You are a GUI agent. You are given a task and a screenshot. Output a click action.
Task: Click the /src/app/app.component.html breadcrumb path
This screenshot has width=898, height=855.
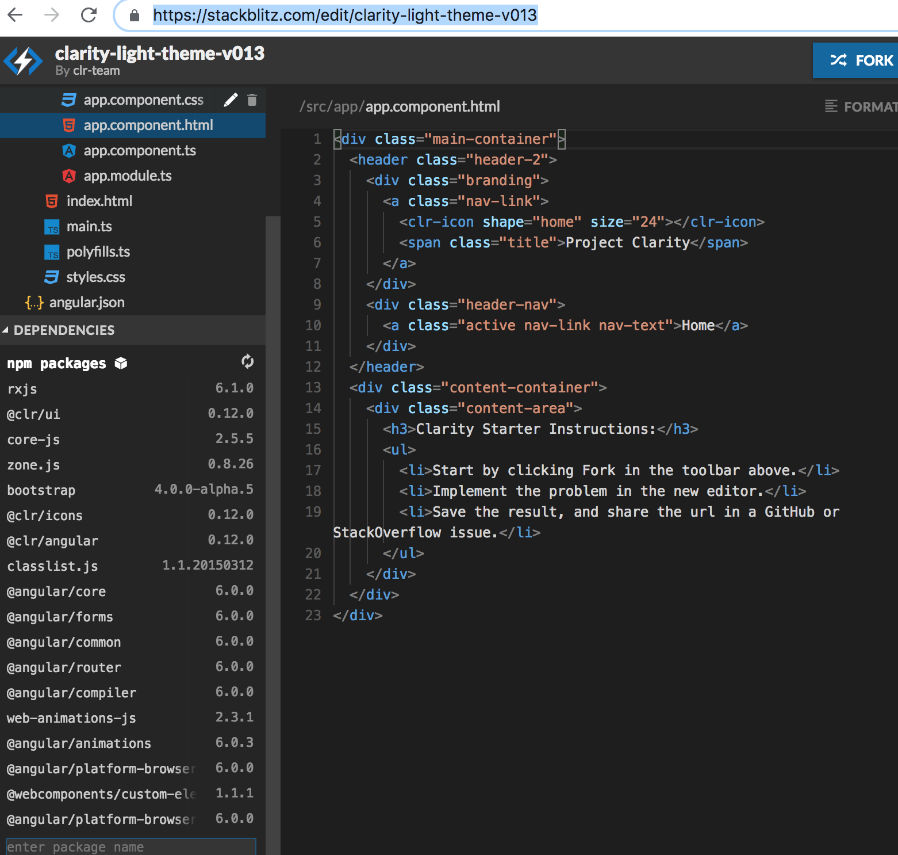click(x=400, y=106)
